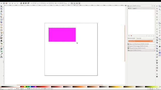Image resolution: width=161 pixels, height=90 pixels.
Task: Click the W width input field
Action: coord(51,3)
